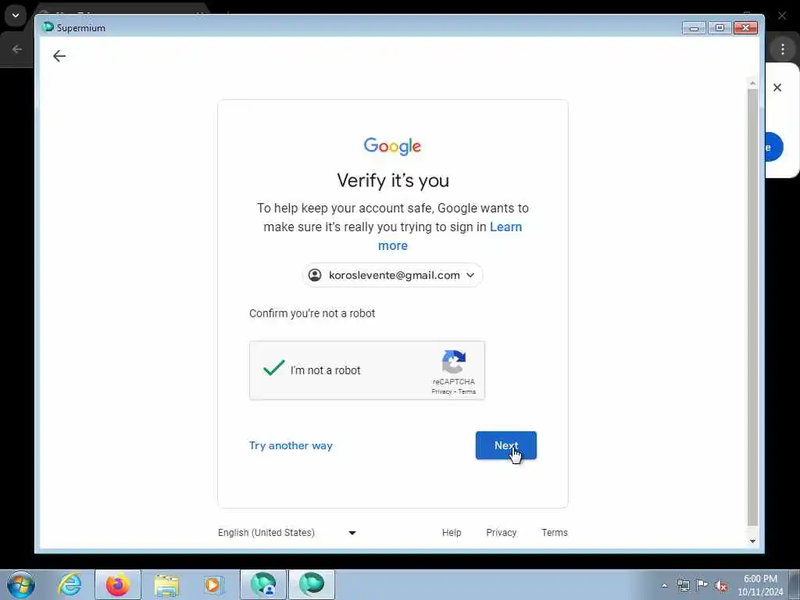
Task: Close the Supermium sign-in window
Action: [745, 27]
